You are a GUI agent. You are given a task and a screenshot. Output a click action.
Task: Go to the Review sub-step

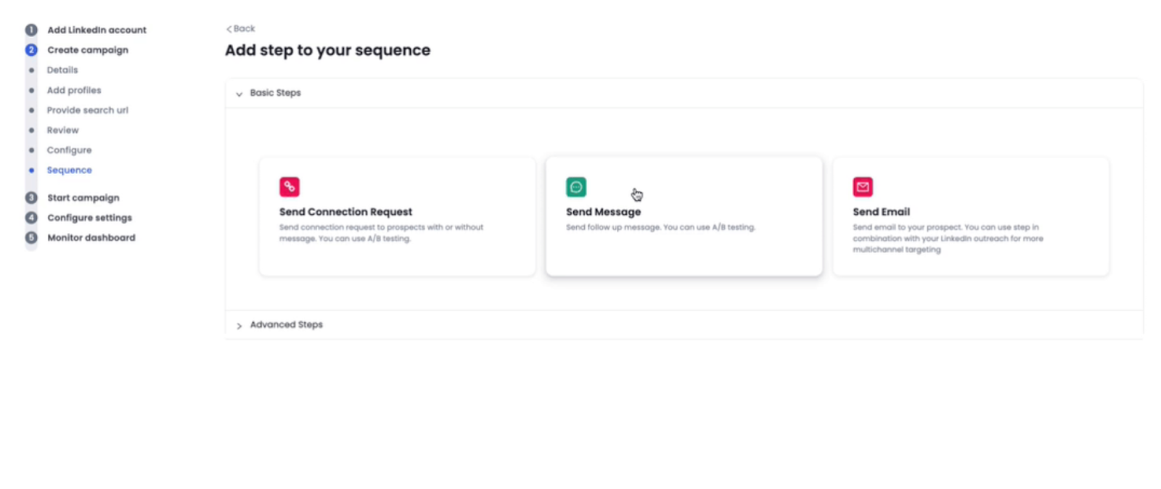tap(63, 131)
